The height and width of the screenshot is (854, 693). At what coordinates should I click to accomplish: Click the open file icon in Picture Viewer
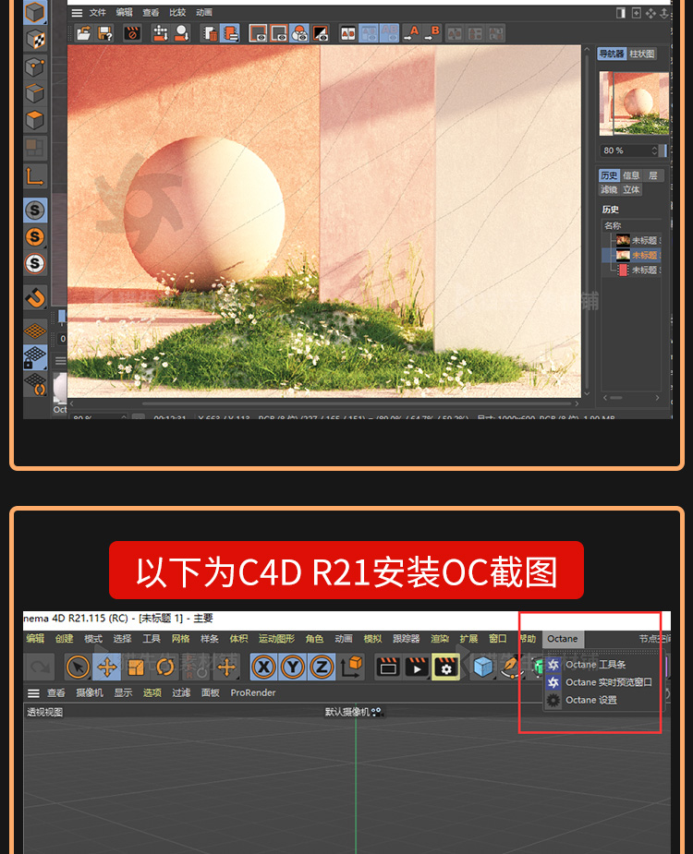tap(83, 34)
